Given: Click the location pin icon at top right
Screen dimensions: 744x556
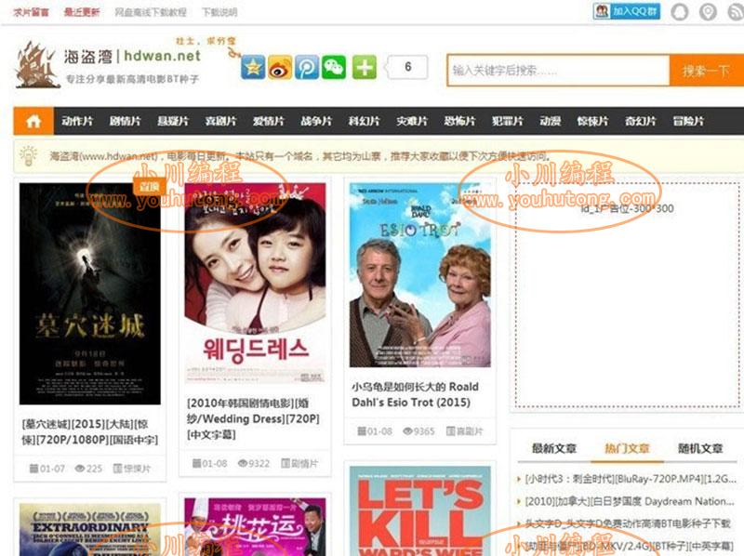Looking at the screenshot, I should click(x=708, y=12).
